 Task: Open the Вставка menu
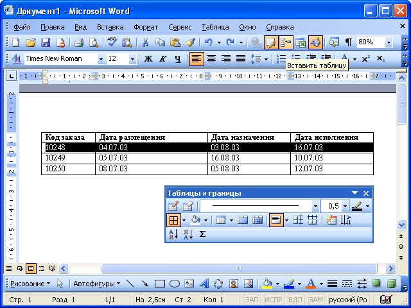[110, 27]
